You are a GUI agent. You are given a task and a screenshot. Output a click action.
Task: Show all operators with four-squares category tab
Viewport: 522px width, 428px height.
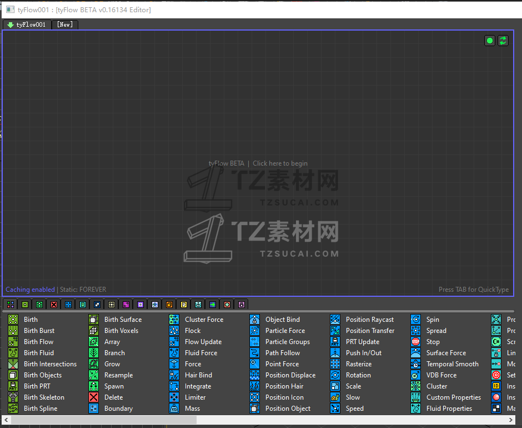[11, 305]
